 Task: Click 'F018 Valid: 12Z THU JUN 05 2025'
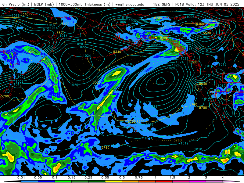[x=207, y=4]
